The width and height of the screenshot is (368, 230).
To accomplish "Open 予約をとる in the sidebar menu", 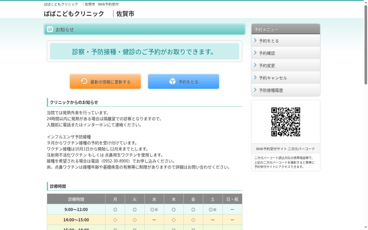I will click(x=286, y=41).
